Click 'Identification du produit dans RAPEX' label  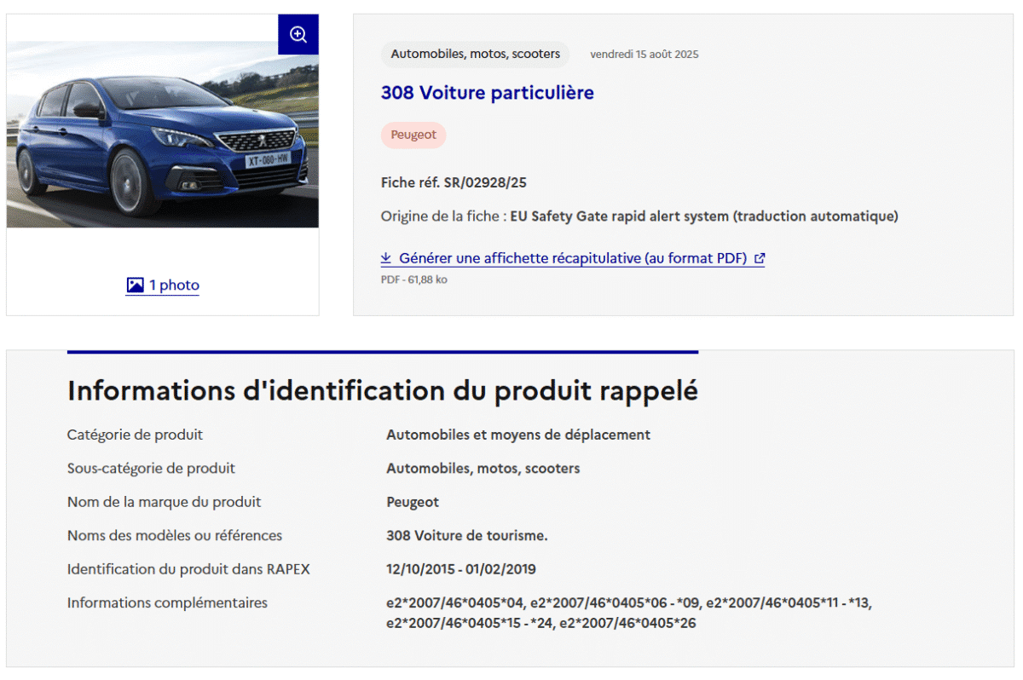188,569
